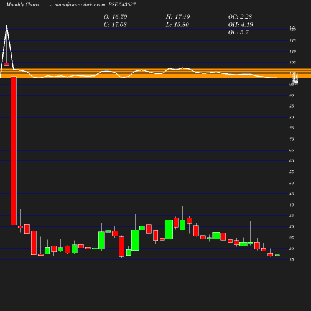Click the last green candle at far right

[x=277, y=256]
